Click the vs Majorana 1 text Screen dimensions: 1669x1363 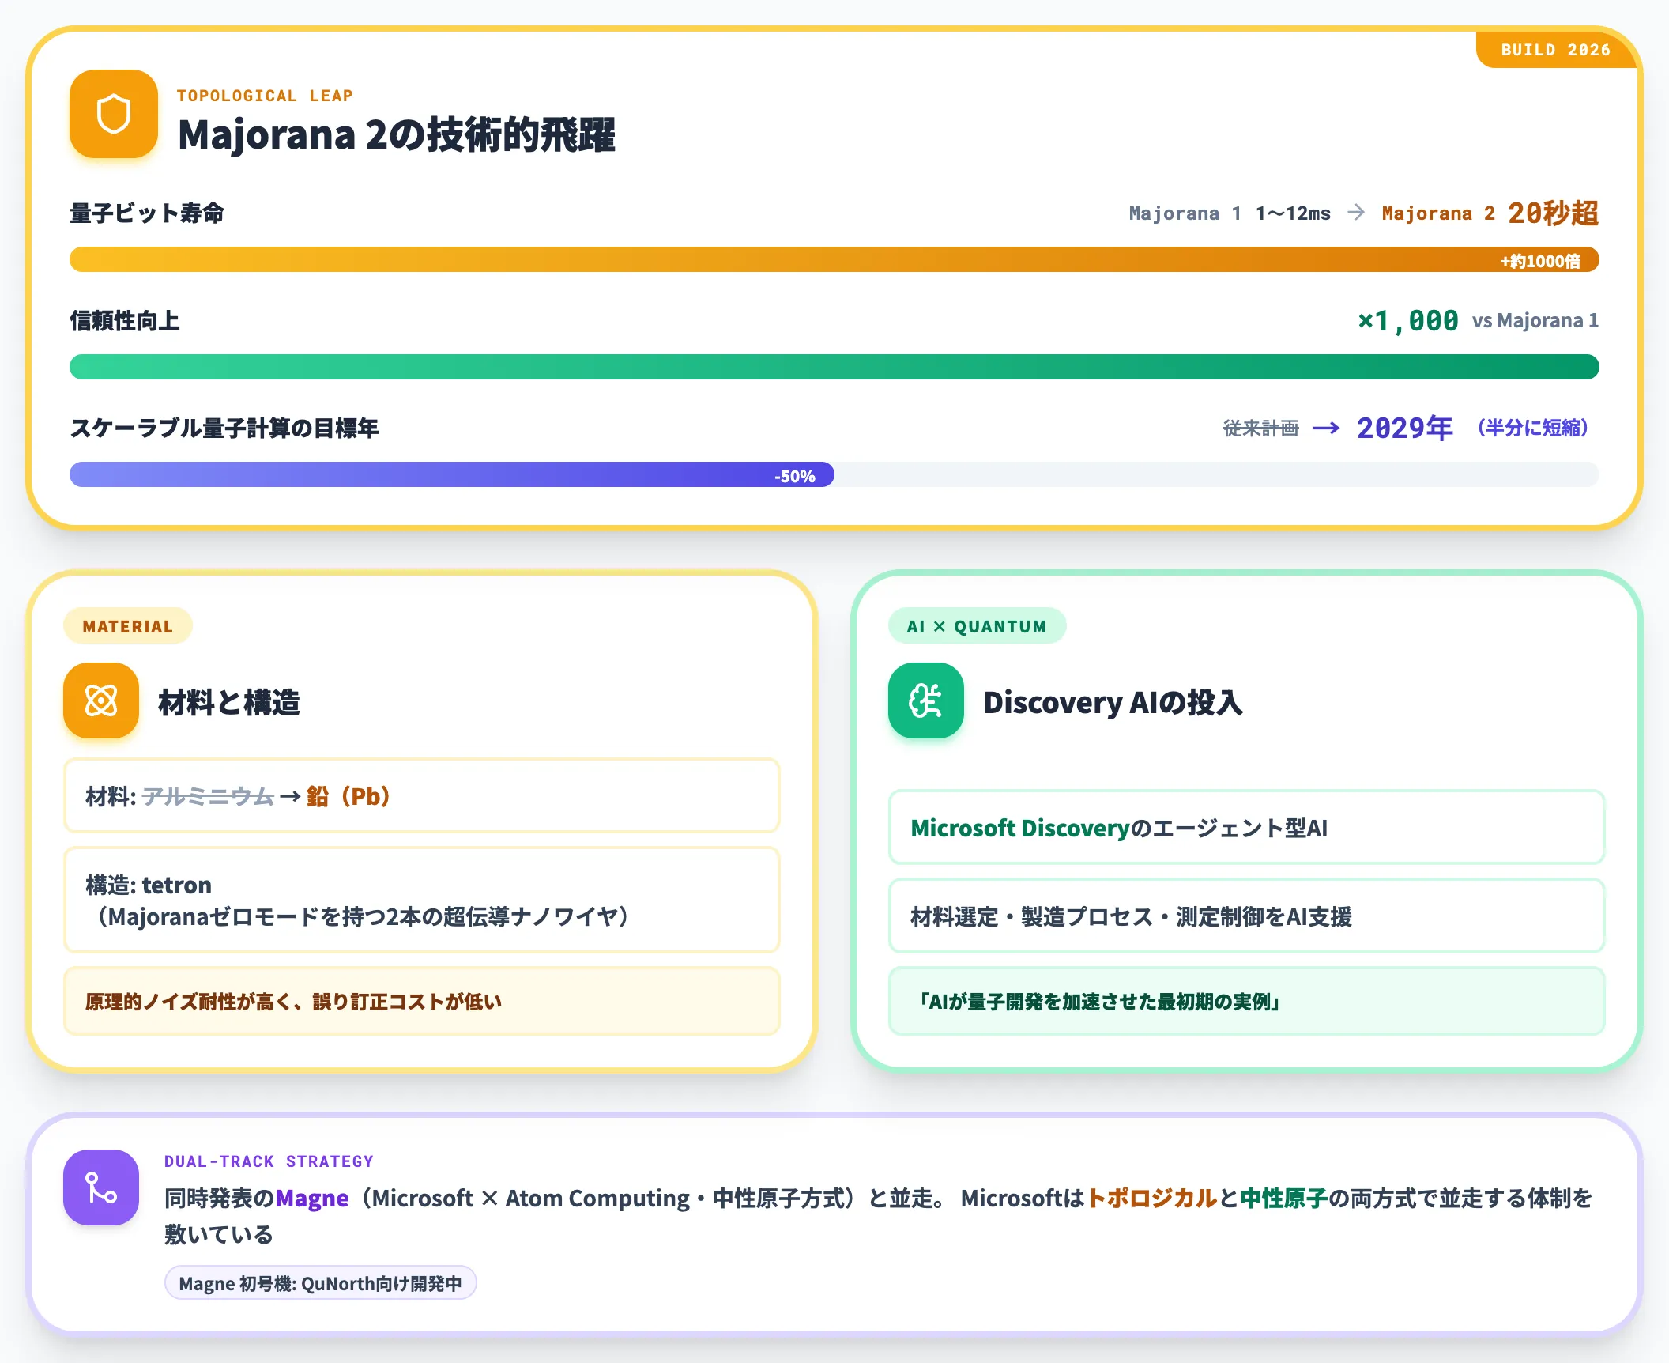[1535, 320]
